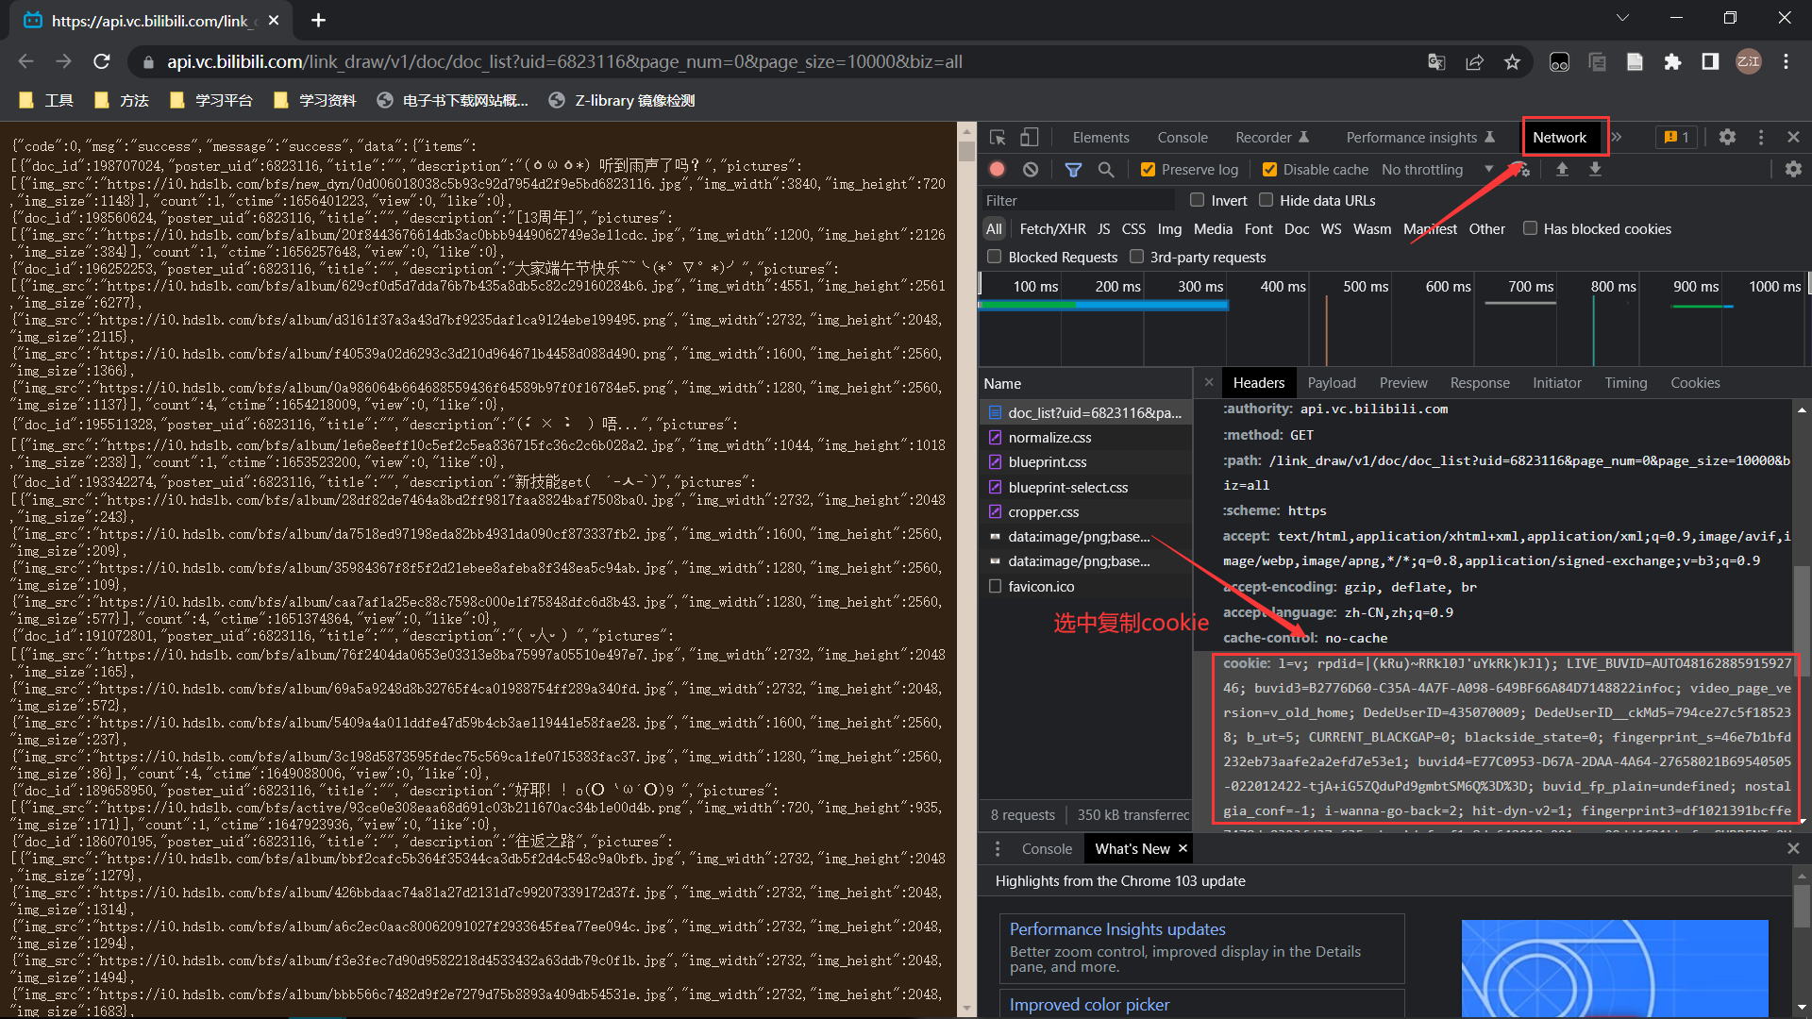Go back using browser back arrow

pos(25,62)
